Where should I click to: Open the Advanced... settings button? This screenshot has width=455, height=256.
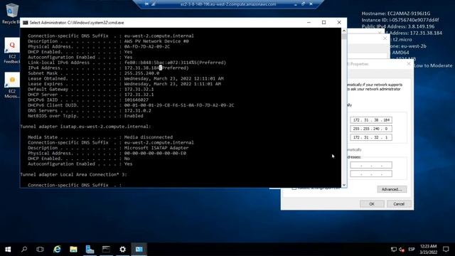392,189
